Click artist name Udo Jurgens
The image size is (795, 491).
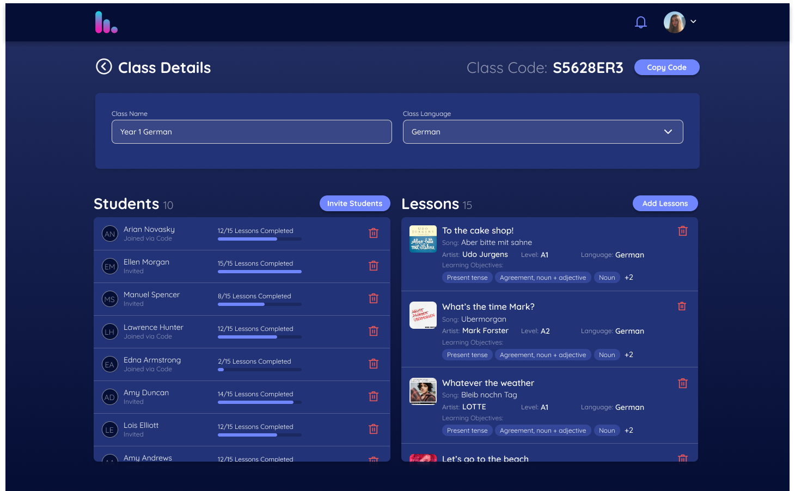(x=485, y=255)
